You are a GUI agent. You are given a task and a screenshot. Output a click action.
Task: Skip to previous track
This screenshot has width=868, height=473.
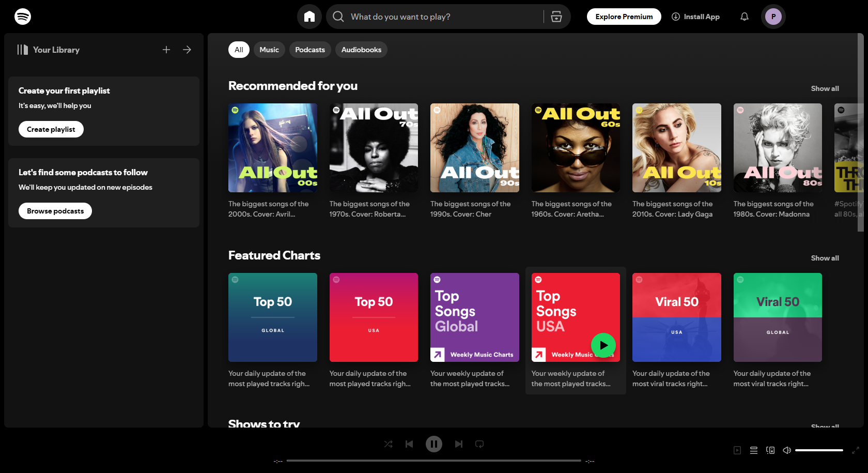[409, 444]
